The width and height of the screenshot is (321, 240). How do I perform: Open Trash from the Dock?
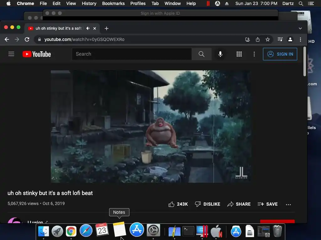[x=277, y=231]
